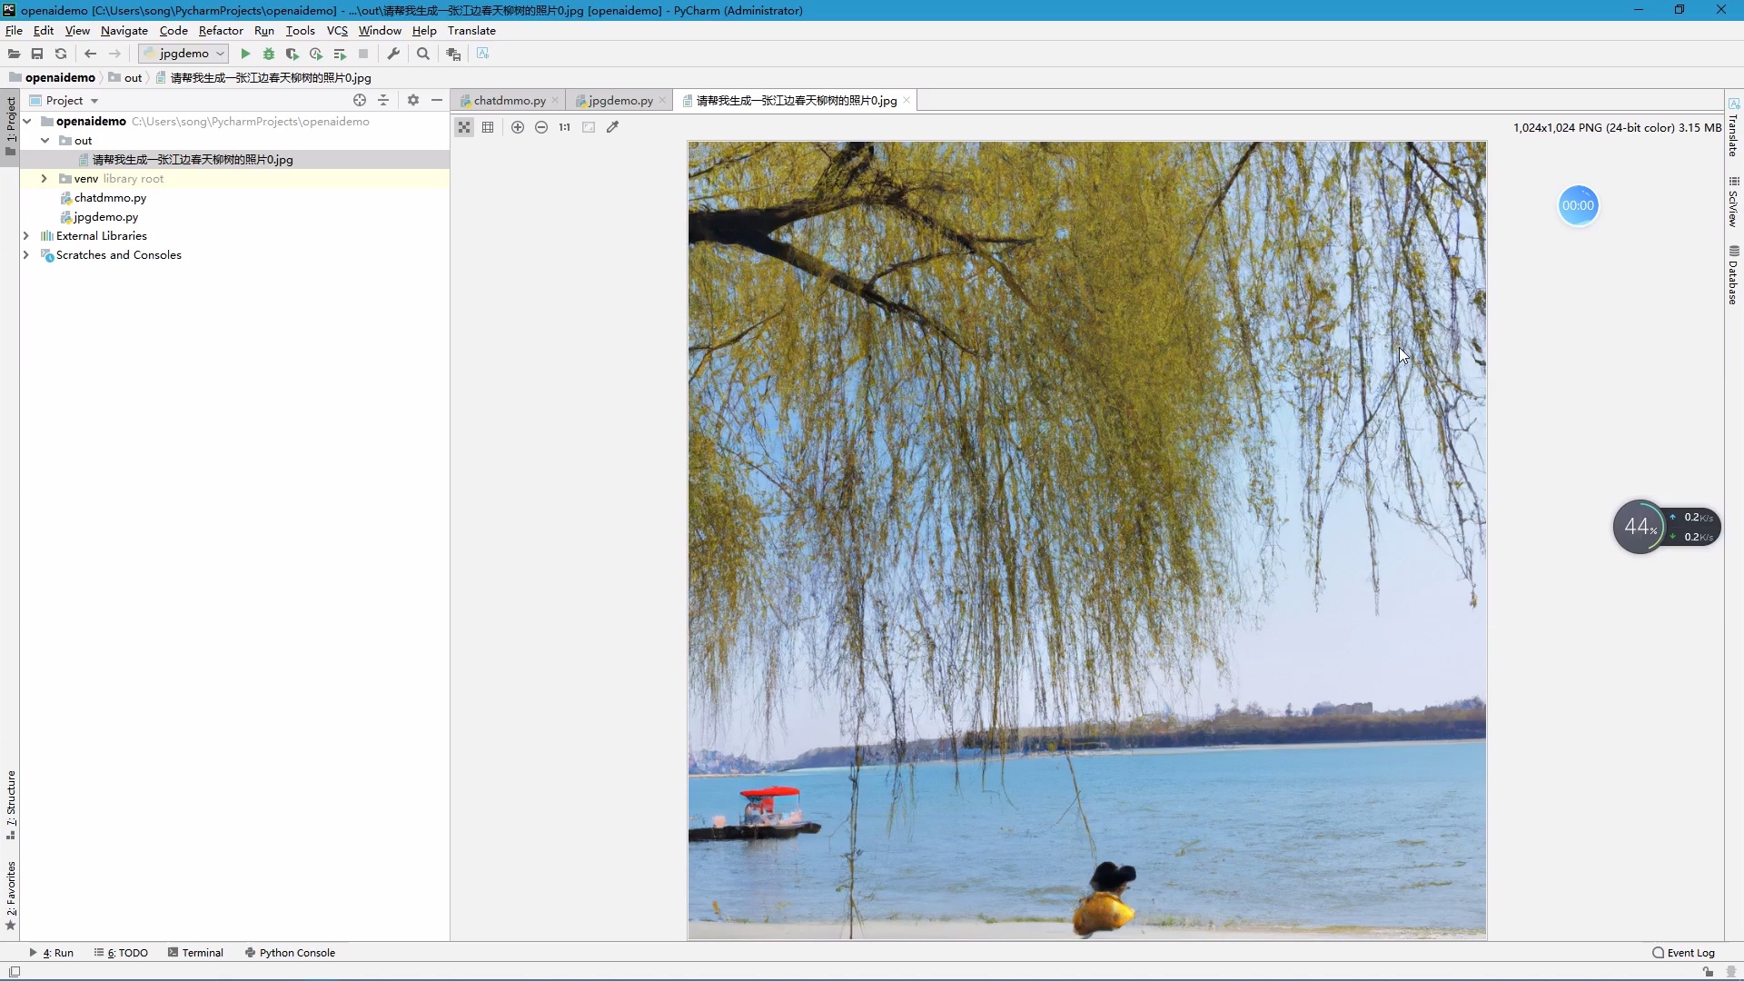The image size is (1744, 981).
Task: Expand the venv library root node
Action: coord(44,178)
